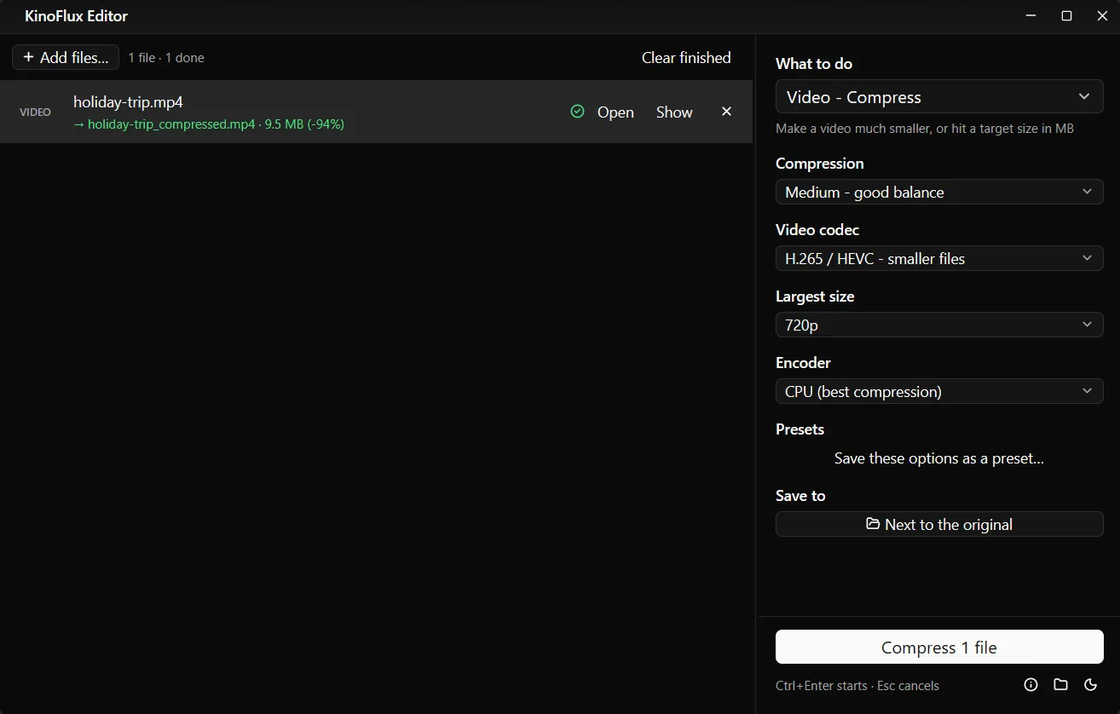This screenshot has width=1120, height=714.
Task: Click the "Make a video much smaller" description text
Action: [925, 129]
